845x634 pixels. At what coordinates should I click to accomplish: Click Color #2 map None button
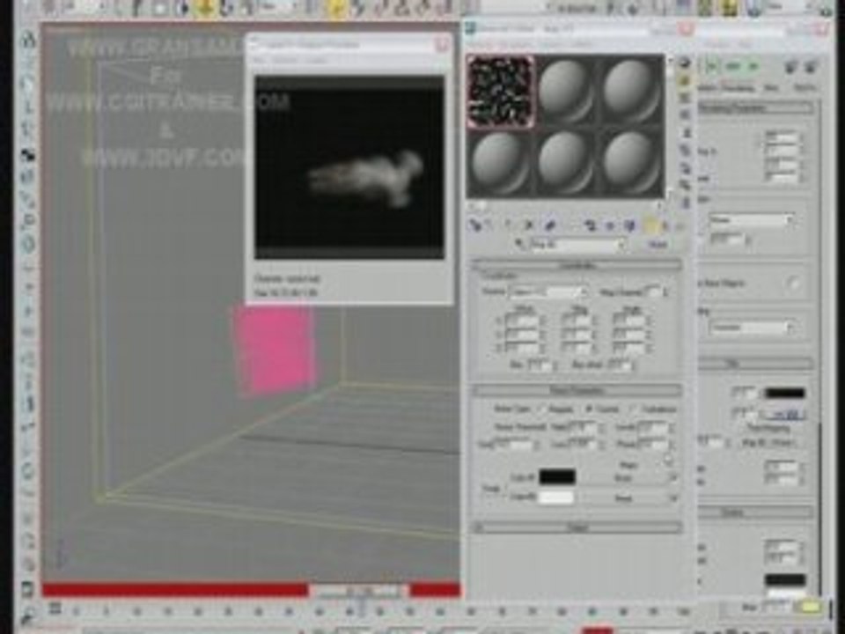(623, 498)
